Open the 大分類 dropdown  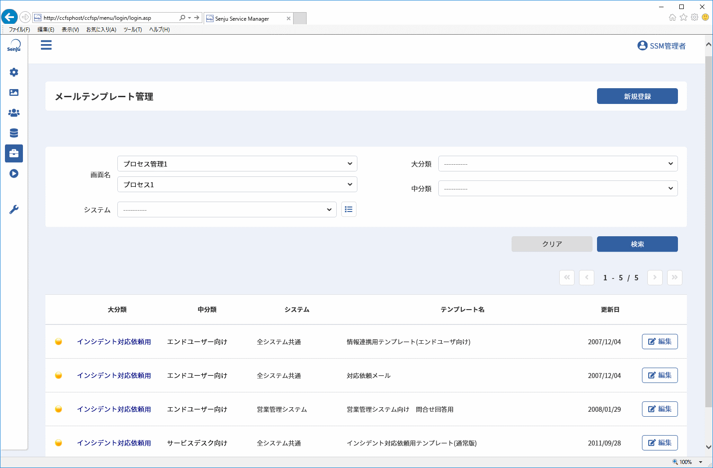tap(558, 164)
